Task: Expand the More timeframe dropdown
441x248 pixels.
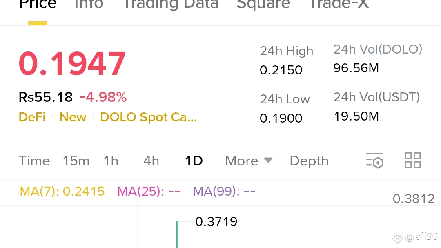Action: pos(249,161)
